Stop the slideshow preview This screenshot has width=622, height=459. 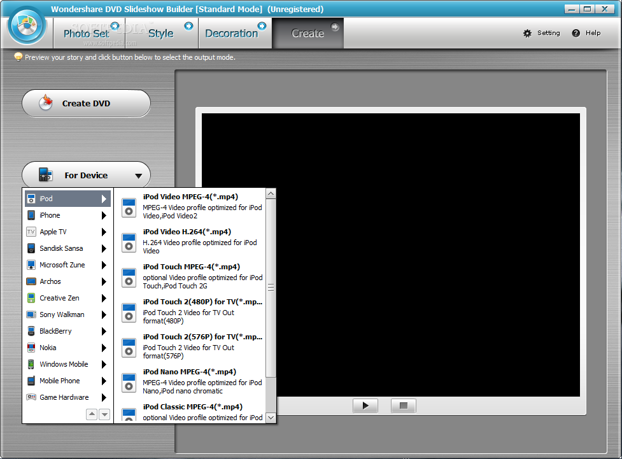click(x=404, y=406)
